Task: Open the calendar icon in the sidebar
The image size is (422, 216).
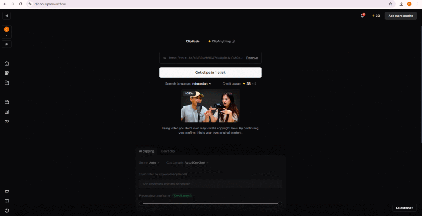Action: coord(7,102)
